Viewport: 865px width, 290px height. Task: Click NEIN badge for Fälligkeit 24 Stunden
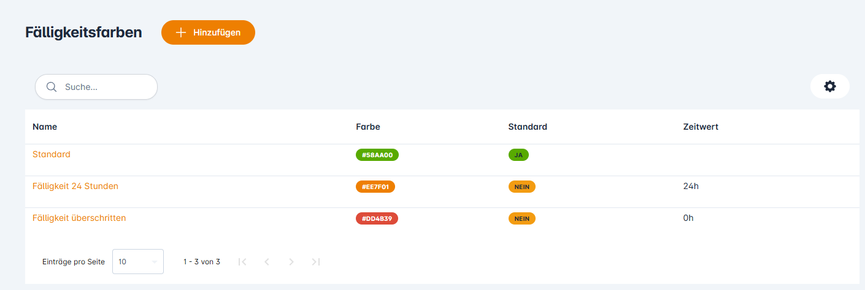[521, 187]
